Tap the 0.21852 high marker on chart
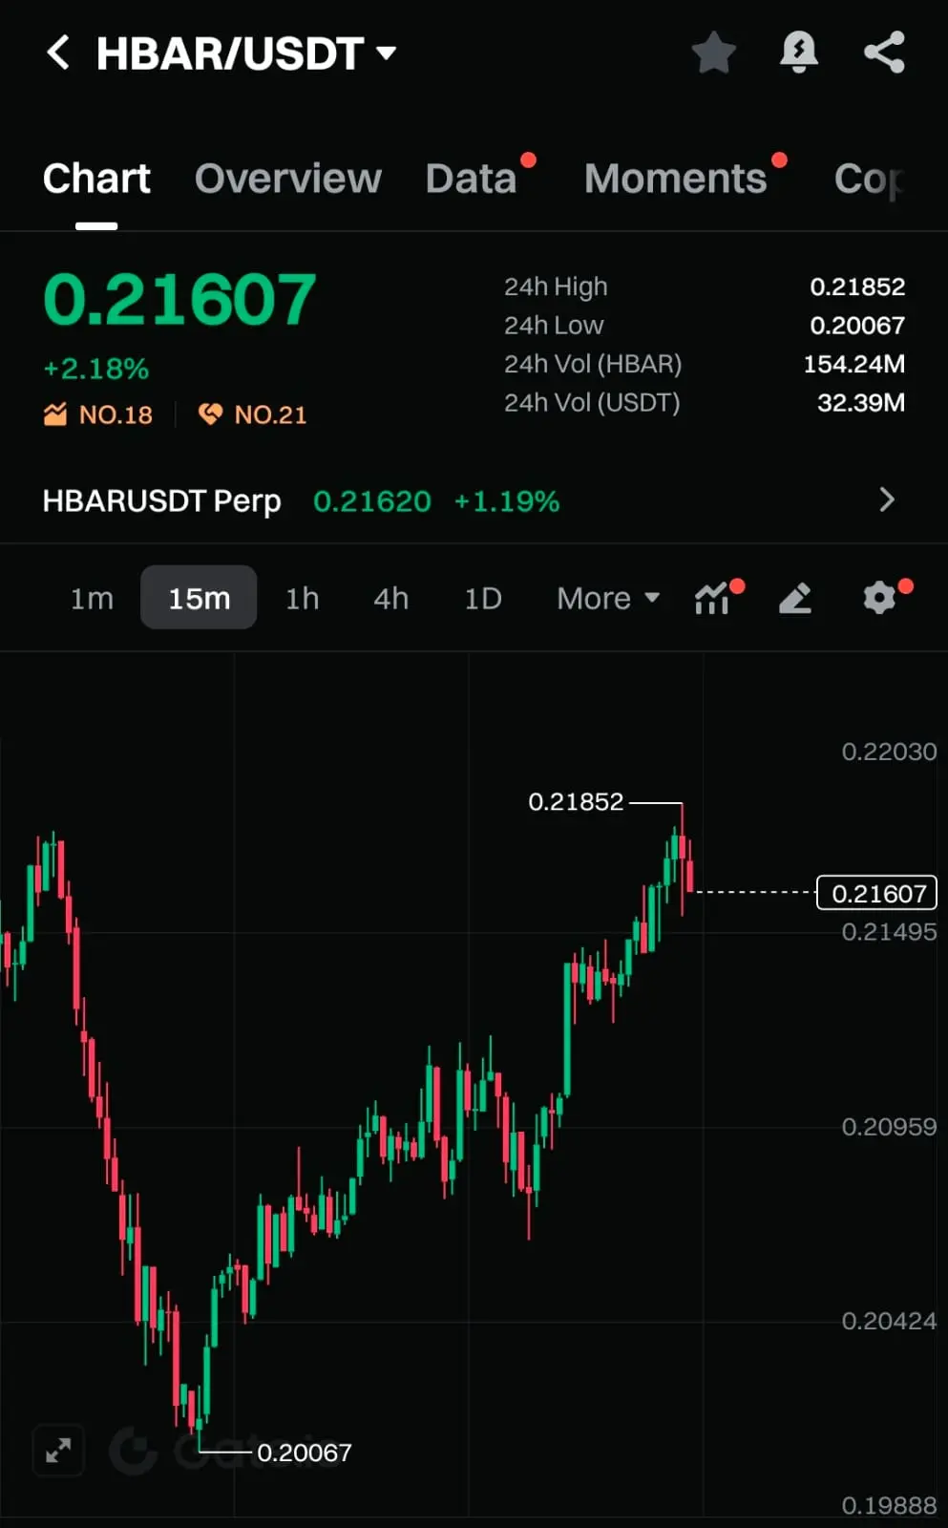This screenshot has height=1528, width=948. (x=576, y=802)
